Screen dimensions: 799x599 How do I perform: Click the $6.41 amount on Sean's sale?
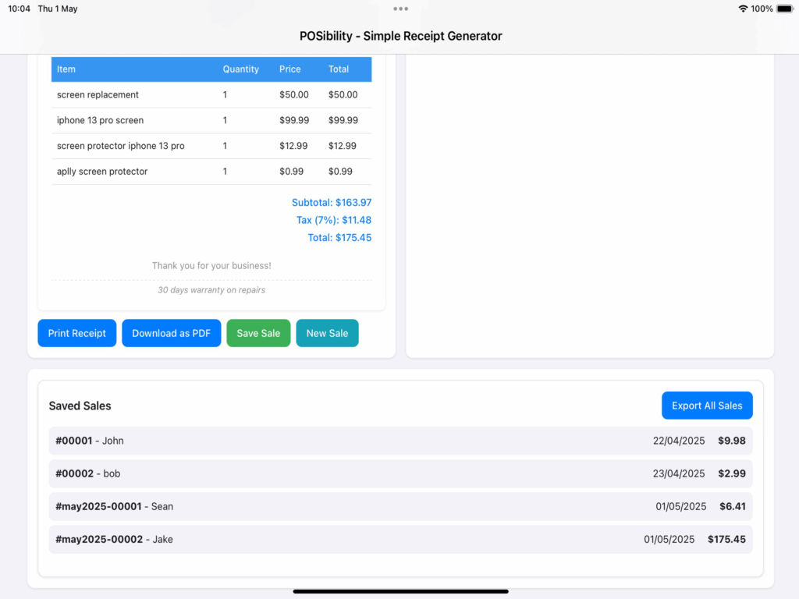click(732, 506)
